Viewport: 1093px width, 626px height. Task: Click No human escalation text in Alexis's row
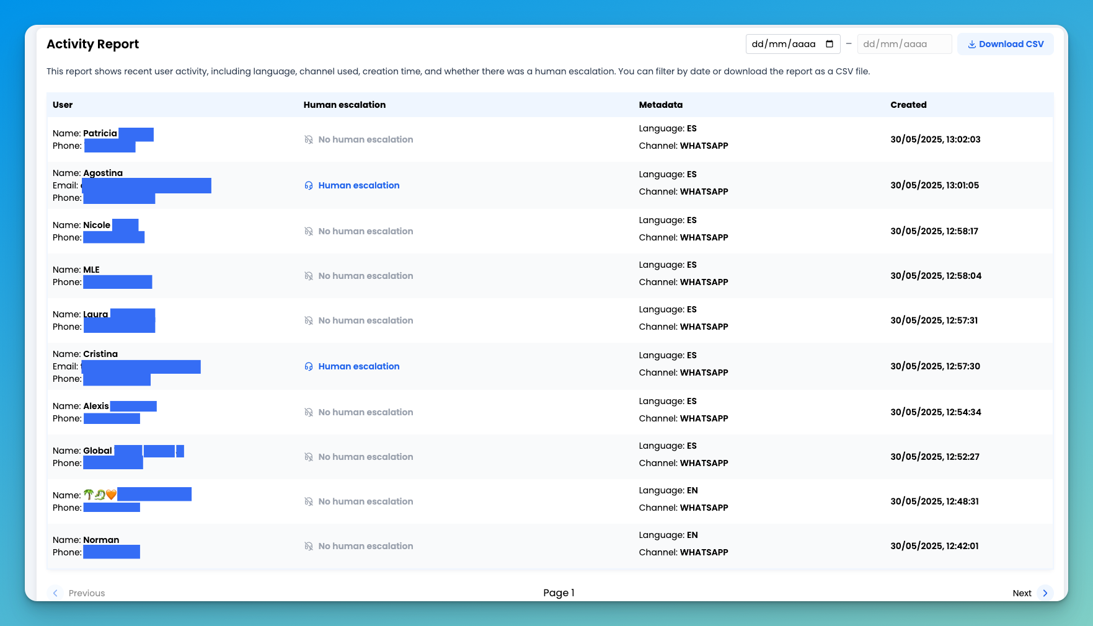pos(366,412)
